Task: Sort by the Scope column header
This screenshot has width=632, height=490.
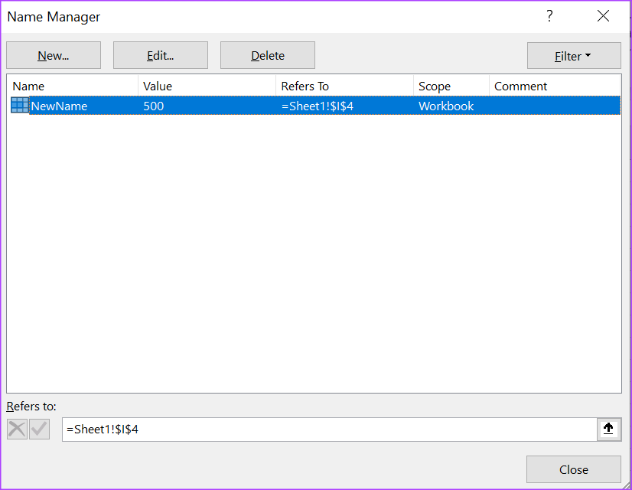Action: point(451,86)
